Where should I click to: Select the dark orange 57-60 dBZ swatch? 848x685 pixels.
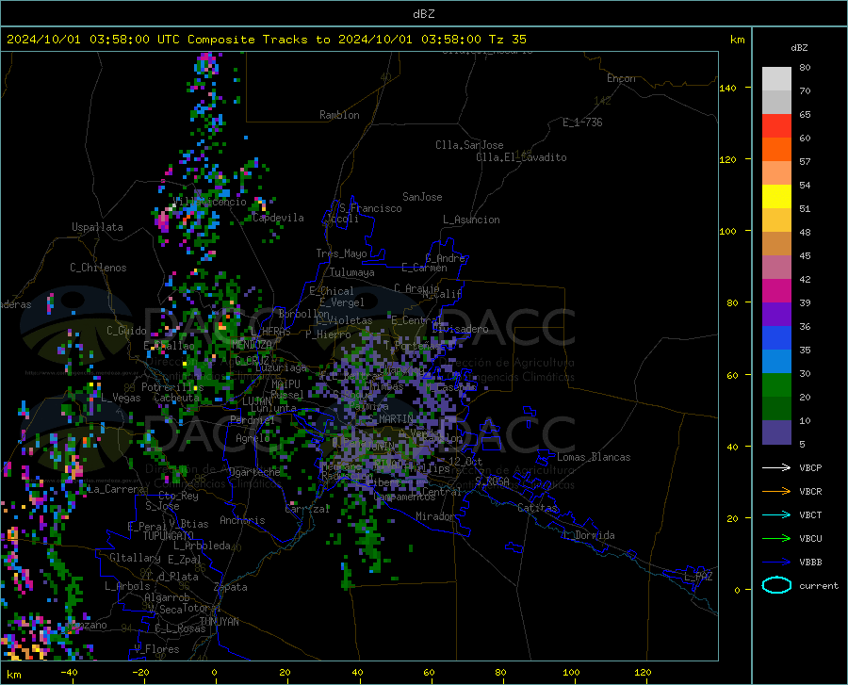point(776,149)
